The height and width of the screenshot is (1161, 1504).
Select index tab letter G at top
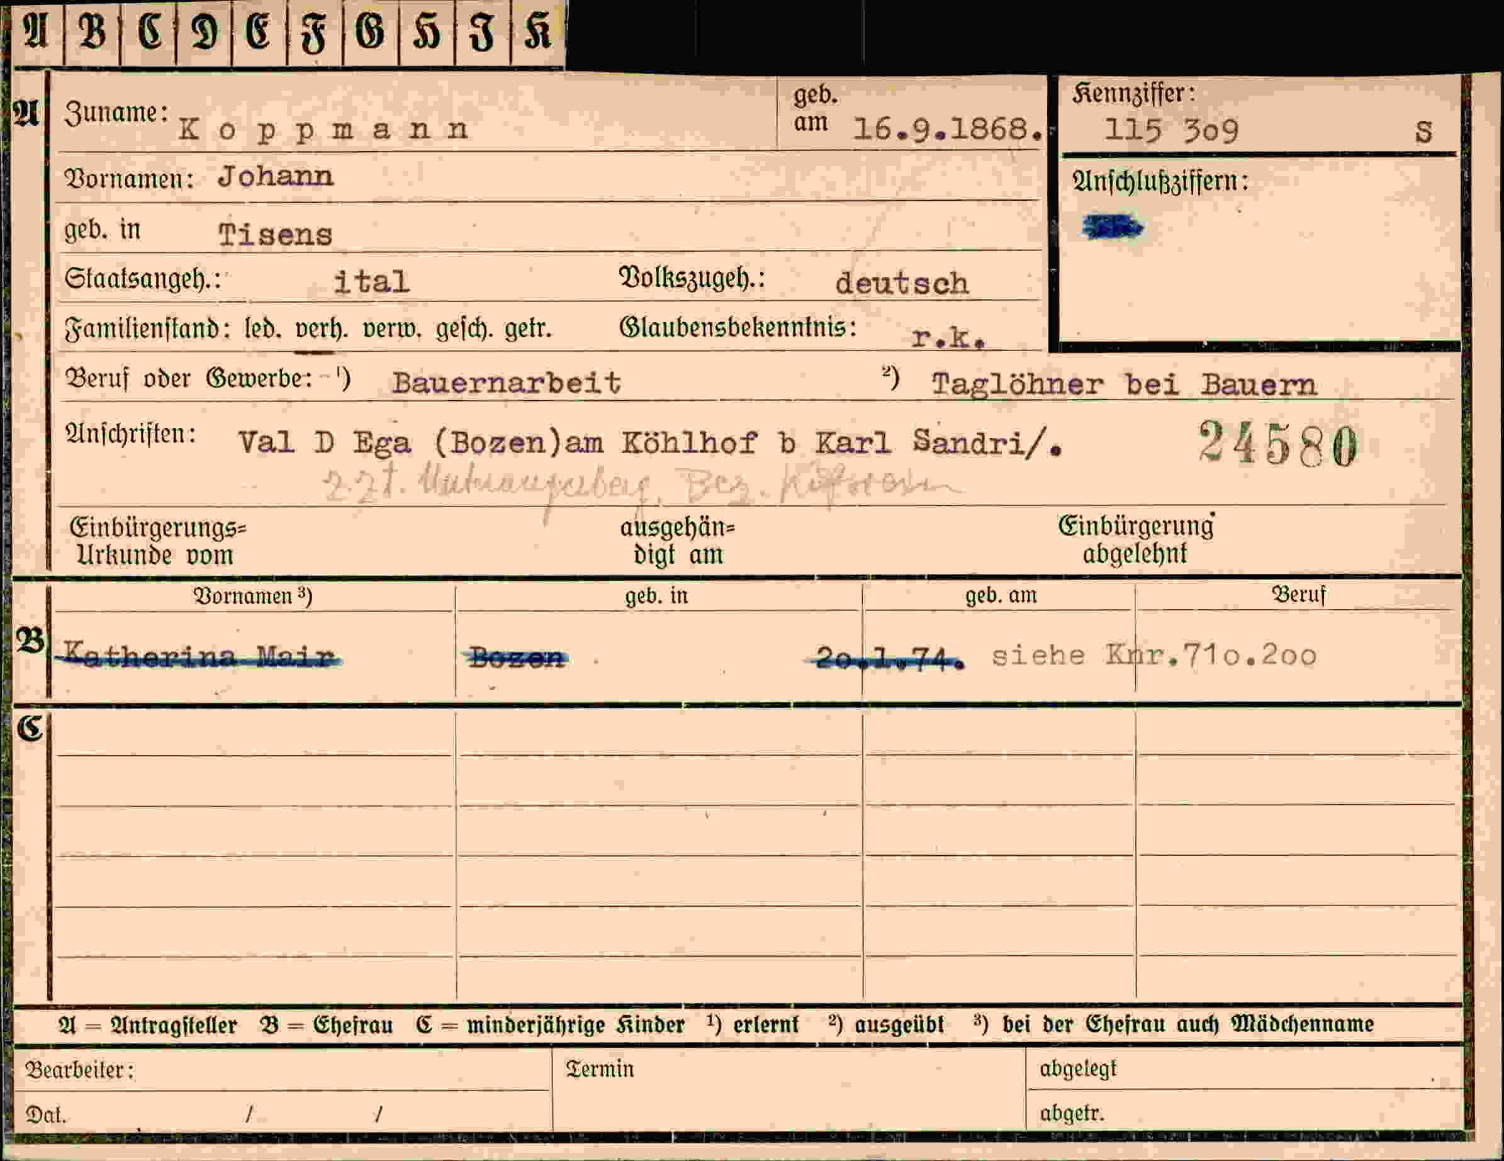[371, 32]
